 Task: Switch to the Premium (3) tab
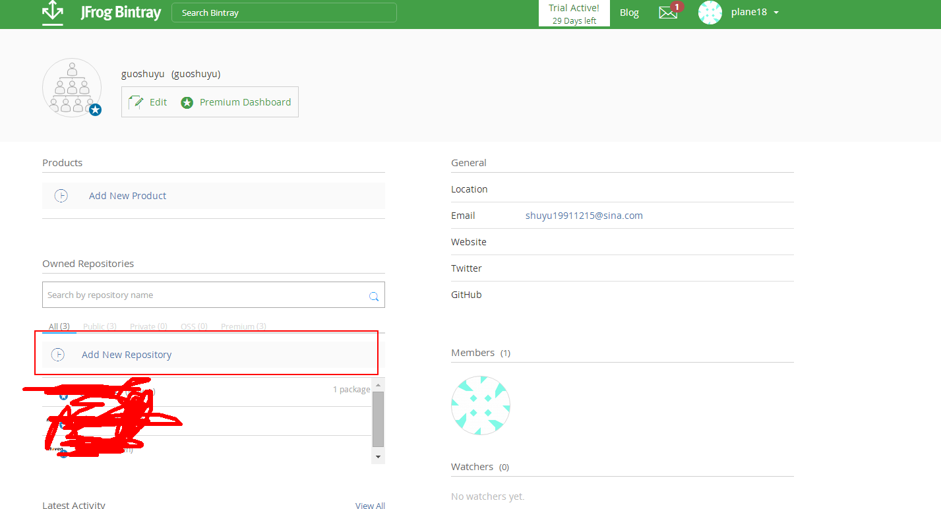(243, 326)
